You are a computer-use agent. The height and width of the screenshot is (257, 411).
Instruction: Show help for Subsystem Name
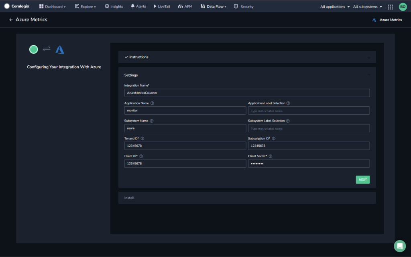coord(152,121)
